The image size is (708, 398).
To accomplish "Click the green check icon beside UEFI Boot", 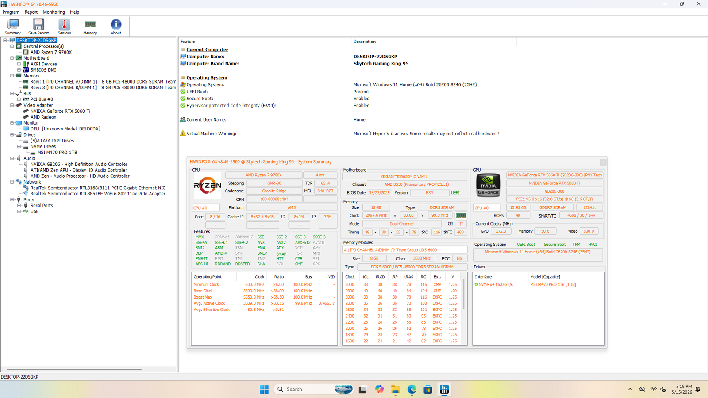I will pyautogui.click(x=183, y=92).
